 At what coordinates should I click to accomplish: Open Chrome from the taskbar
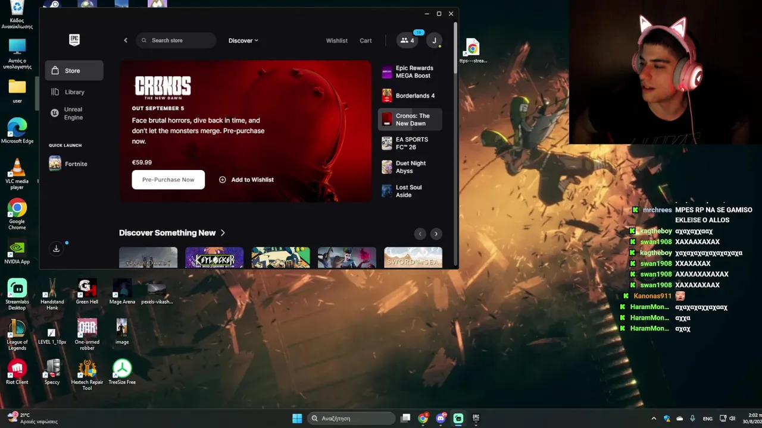tap(423, 418)
